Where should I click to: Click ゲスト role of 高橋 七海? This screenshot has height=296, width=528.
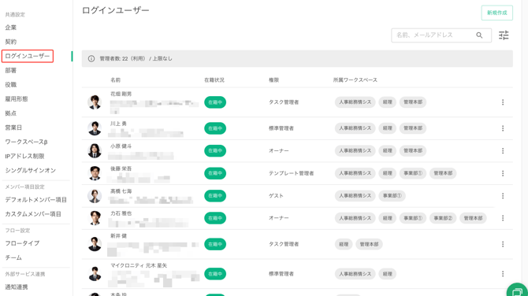(x=276, y=196)
